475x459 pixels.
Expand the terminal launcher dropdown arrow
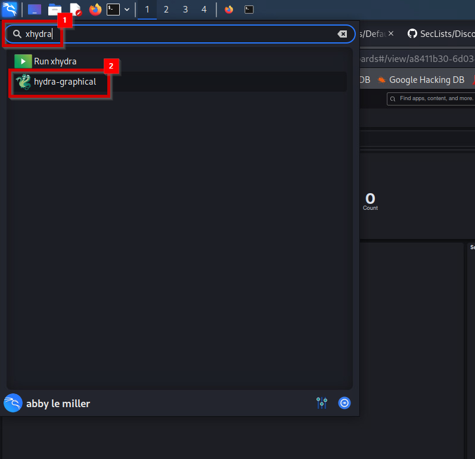click(x=127, y=10)
